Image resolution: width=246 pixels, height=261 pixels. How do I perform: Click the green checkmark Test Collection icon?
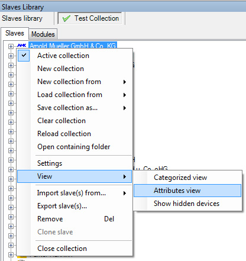point(66,18)
